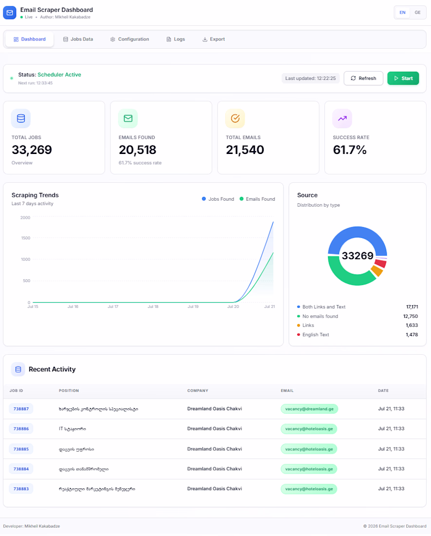The image size is (431, 536).
Task: Open job ID 738887
Action: (x=21, y=409)
